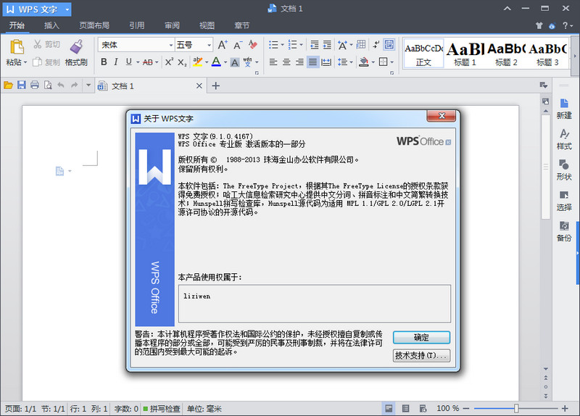580x416 pixels.
Task: Open borders dropdown arrow
Action: (x=391, y=62)
